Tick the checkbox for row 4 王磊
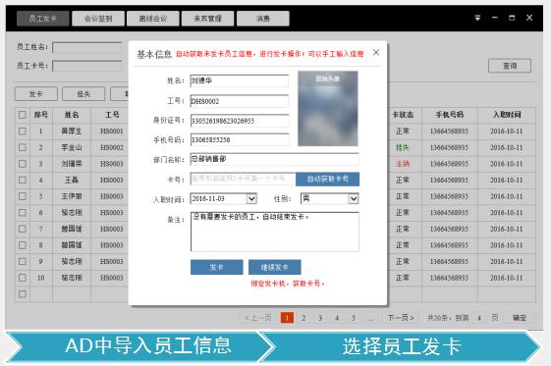Viewport: 551px width, 366px height. point(23,180)
